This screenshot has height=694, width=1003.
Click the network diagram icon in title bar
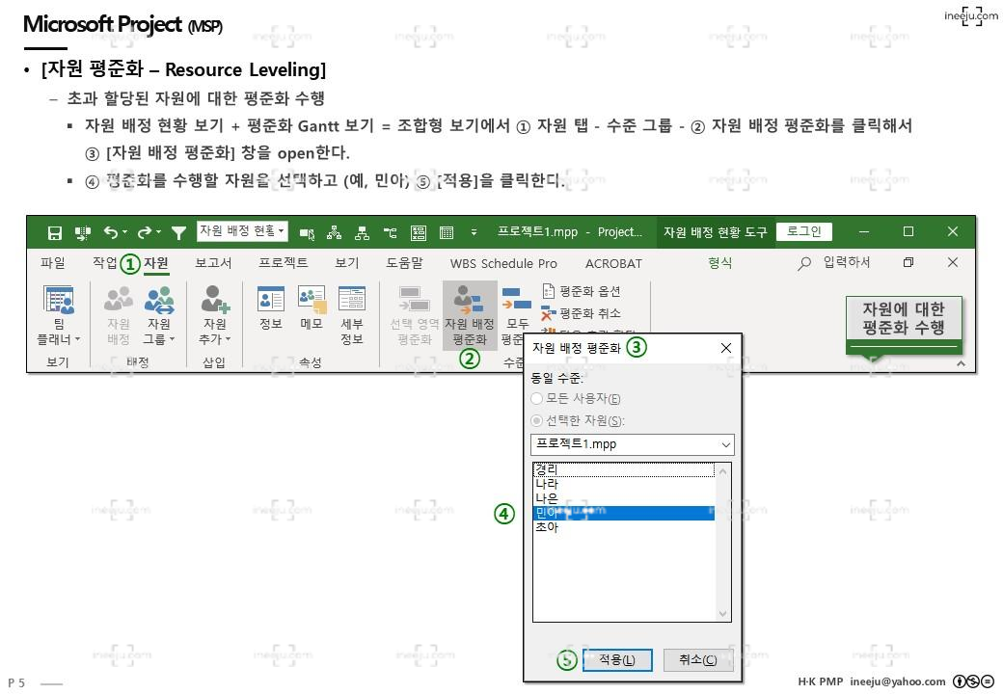tap(334, 233)
